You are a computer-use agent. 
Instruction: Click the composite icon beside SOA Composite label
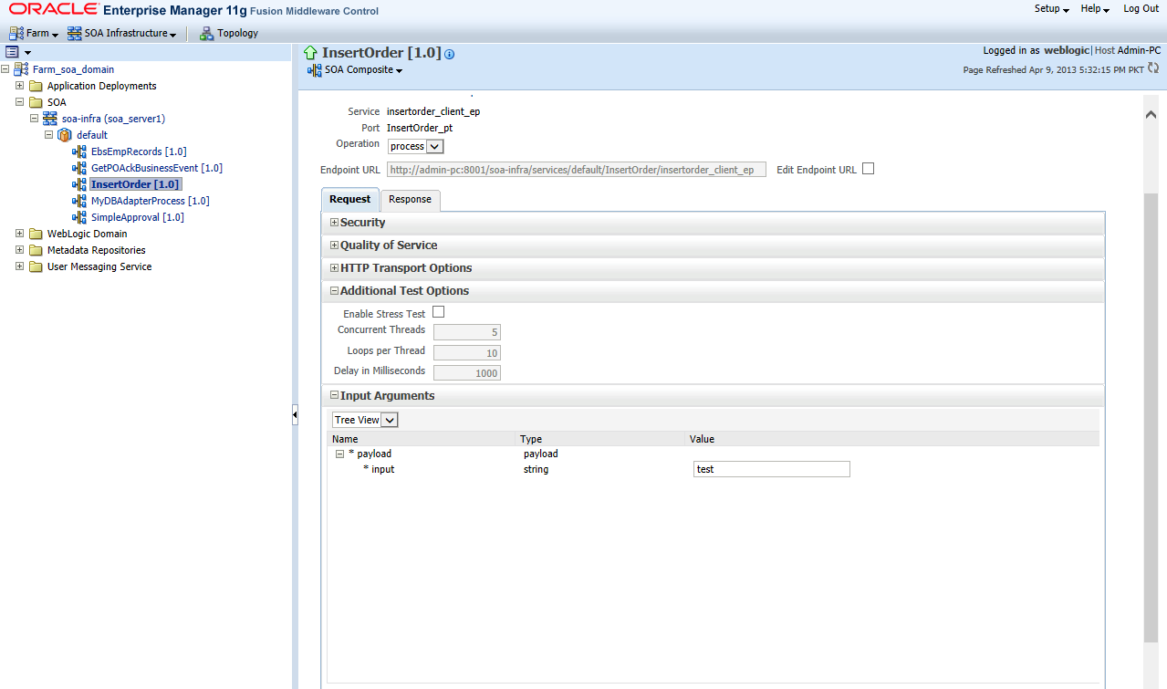(313, 69)
